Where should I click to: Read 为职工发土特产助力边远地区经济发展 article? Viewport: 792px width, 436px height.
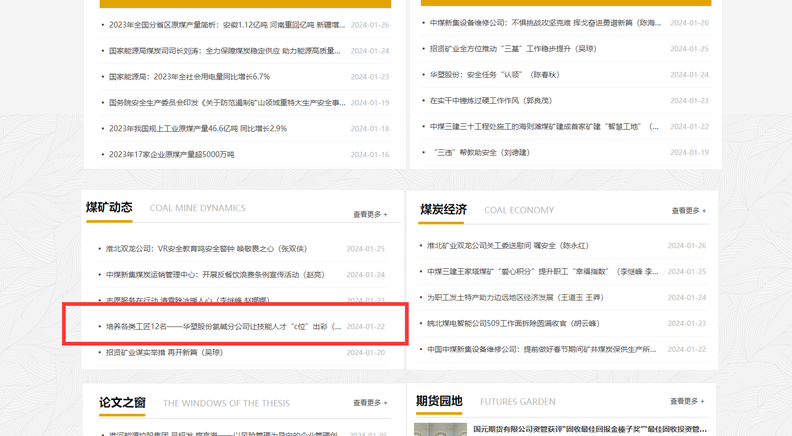tap(515, 297)
